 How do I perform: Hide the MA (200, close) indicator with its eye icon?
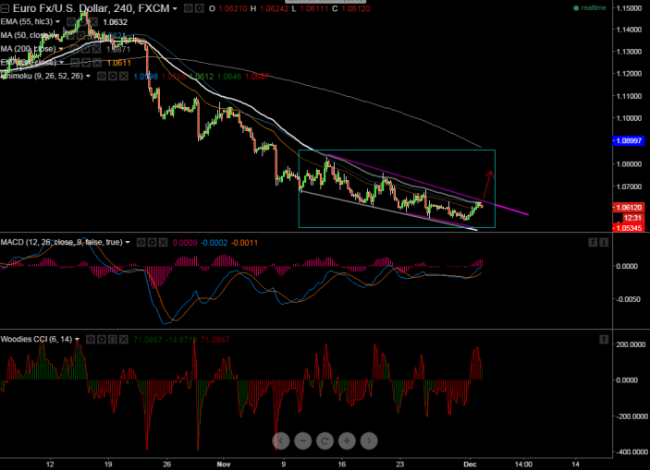pyautogui.click(x=74, y=49)
